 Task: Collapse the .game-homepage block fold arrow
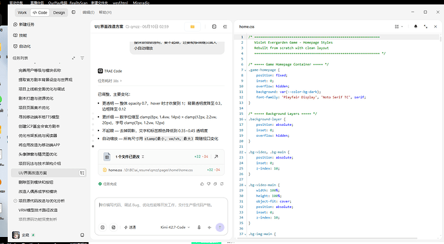coord(246,70)
